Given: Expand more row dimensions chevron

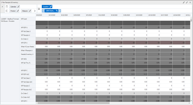Looking at the screenshot, I should (x=35, y=11).
